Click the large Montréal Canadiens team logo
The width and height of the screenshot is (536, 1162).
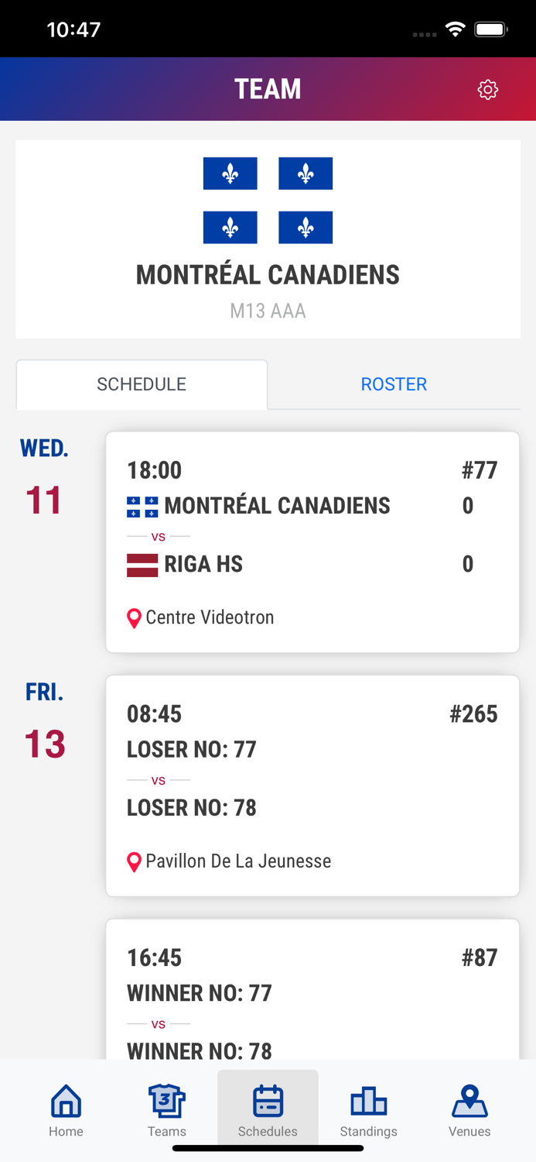pos(268,201)
